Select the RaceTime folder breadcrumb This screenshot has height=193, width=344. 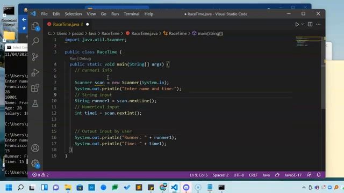110,33
